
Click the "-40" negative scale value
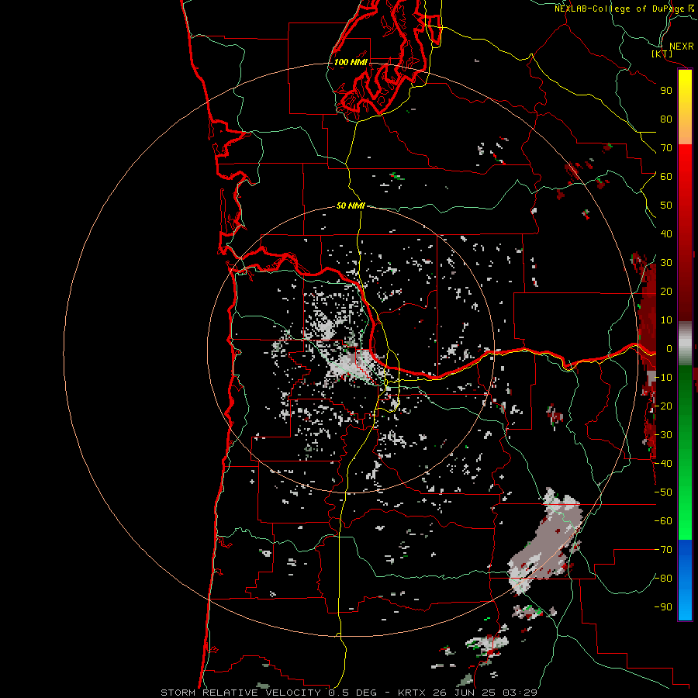pyautogui.click(x=663, y=464)
